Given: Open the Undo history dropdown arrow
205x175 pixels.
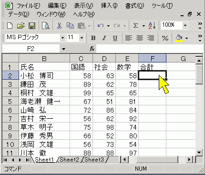Looking at the screenshot, I should pyautogui.click(x=108, y=26).
